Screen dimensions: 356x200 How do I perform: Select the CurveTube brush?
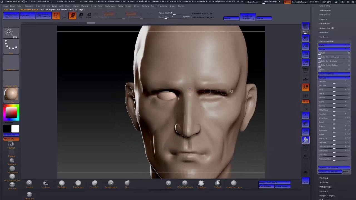[x=201, y=183]
